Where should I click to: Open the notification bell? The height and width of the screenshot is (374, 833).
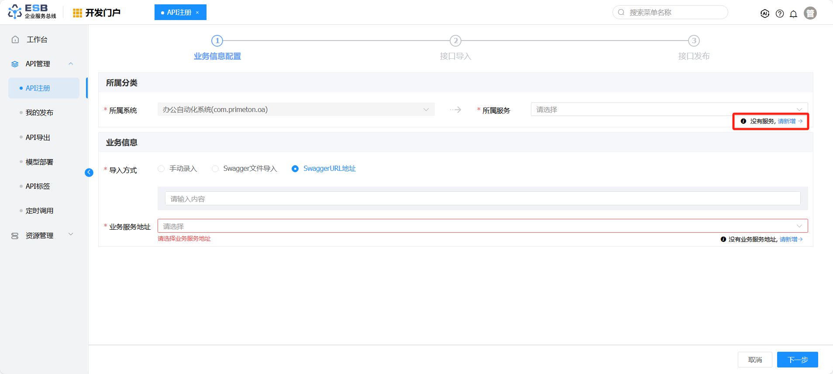(793, 14)
